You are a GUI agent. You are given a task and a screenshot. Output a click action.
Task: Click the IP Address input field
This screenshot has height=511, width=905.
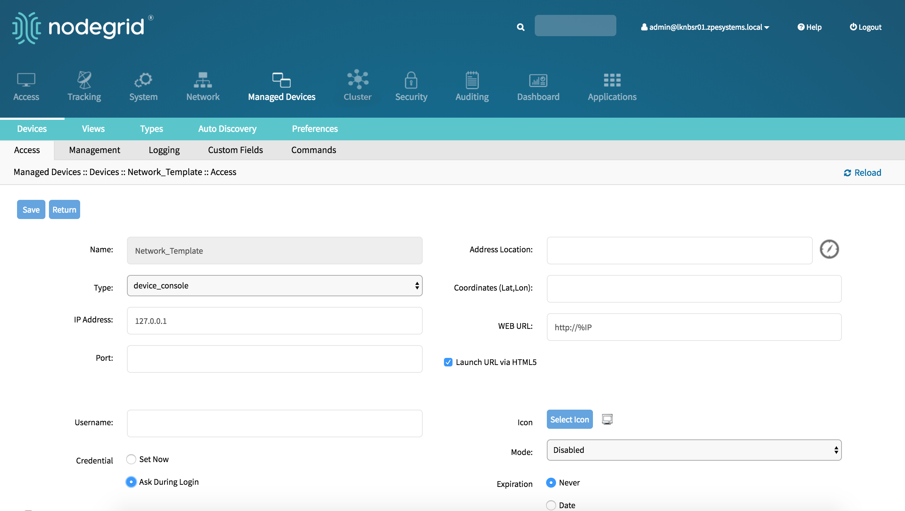(274, 320)
